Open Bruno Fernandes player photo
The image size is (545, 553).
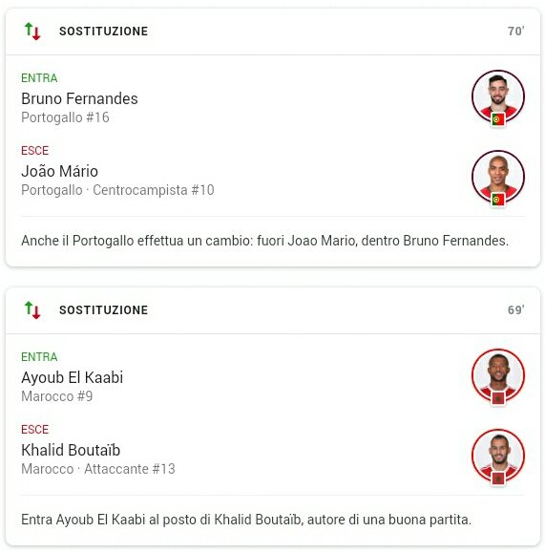coord(498,96)
